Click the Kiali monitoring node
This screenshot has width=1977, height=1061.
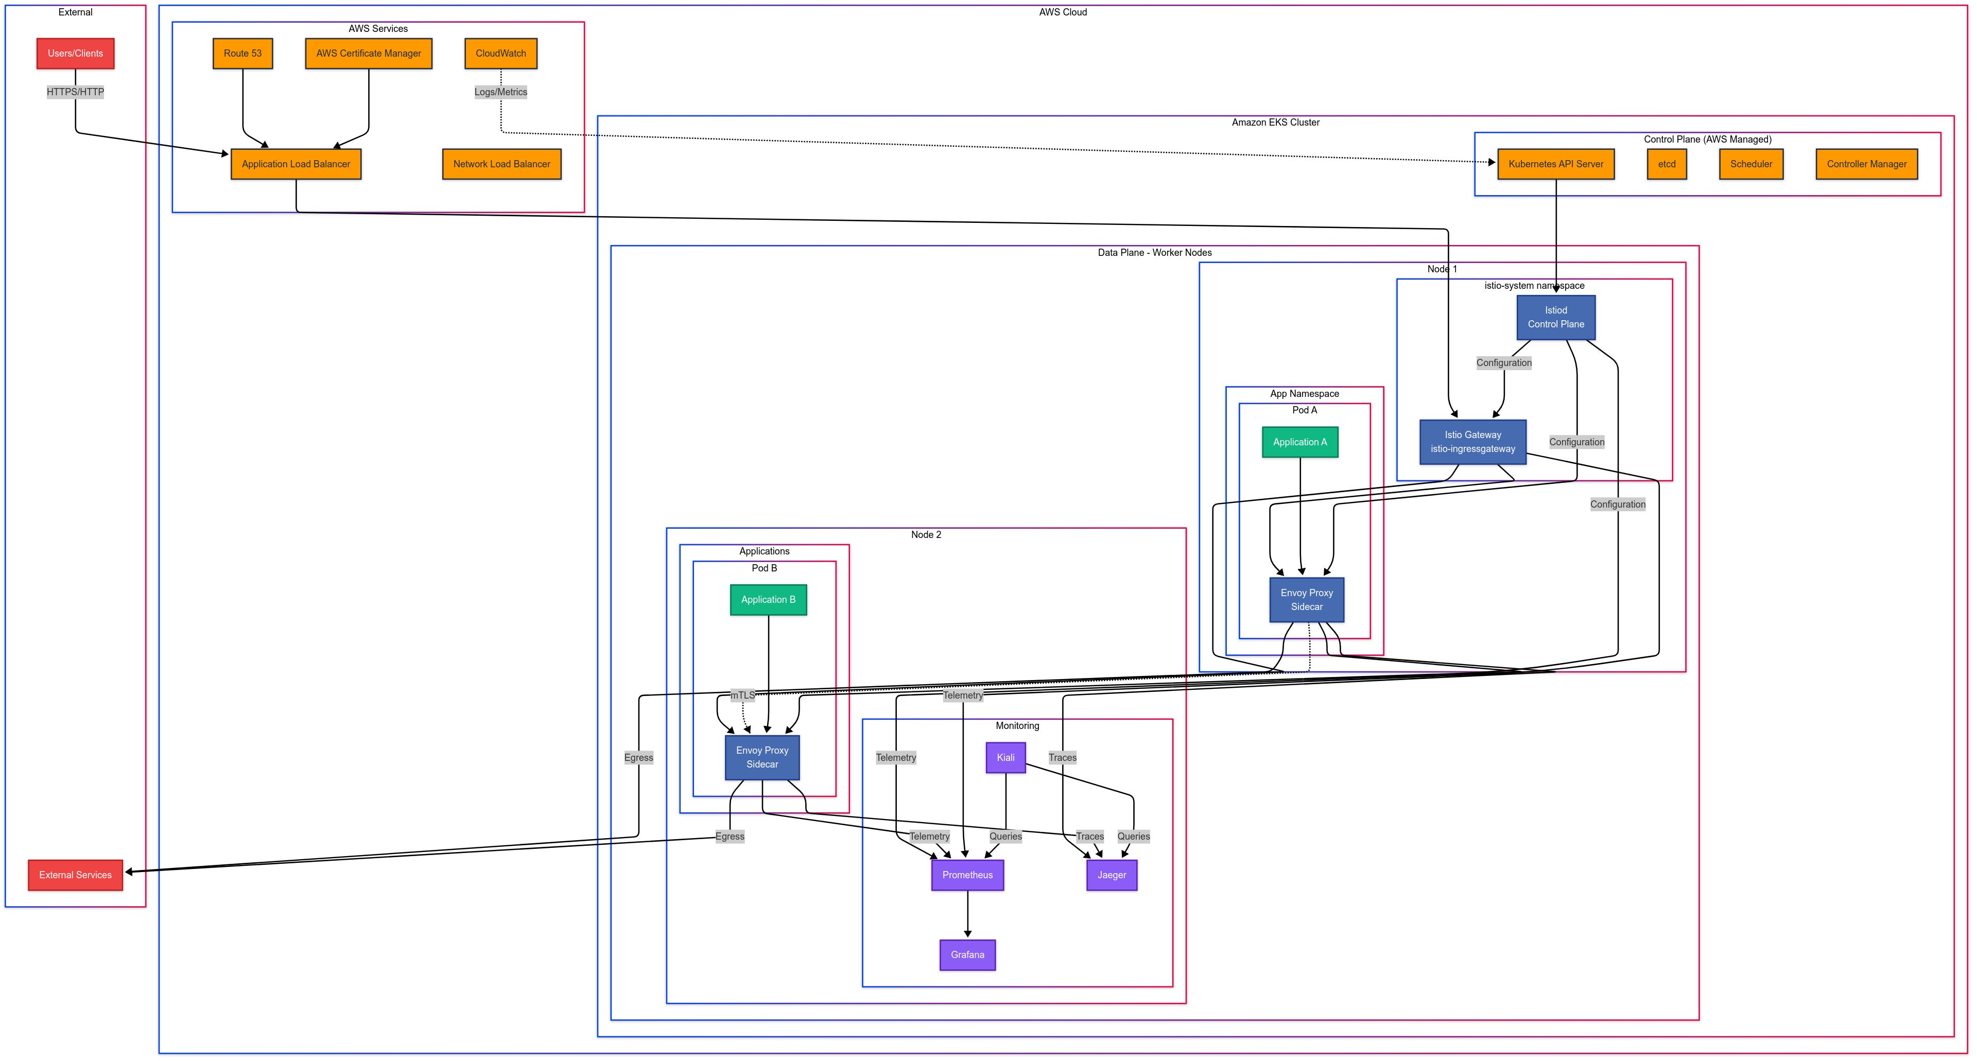tap(1004, 758)
